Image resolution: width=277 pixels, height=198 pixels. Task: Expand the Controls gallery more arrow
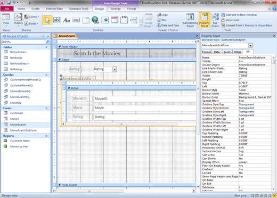point(141,25)
